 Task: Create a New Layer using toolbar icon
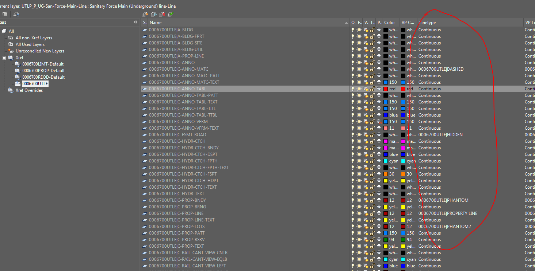(145, 14)
